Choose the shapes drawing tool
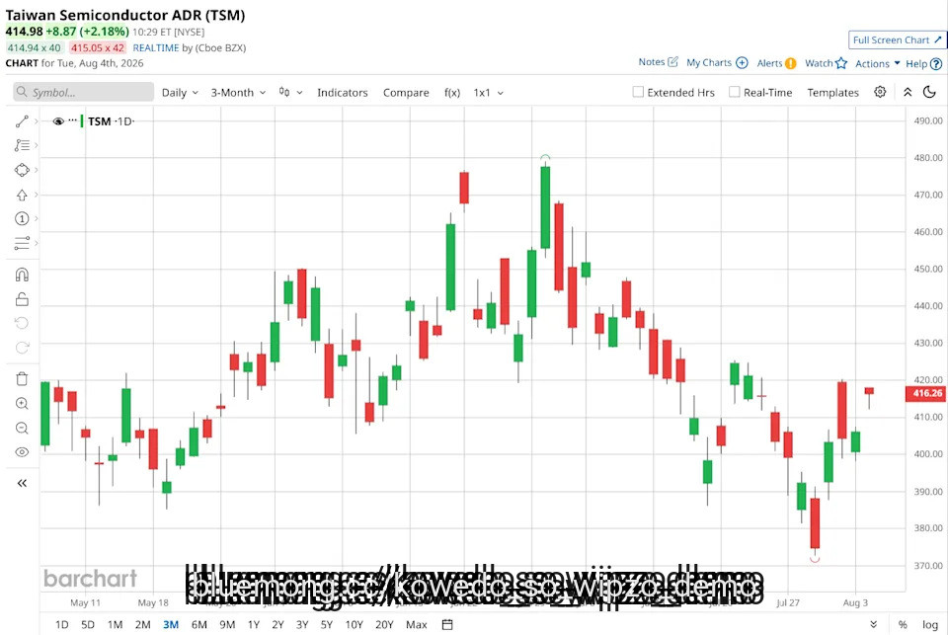948x635 pixels. point(22,170)
